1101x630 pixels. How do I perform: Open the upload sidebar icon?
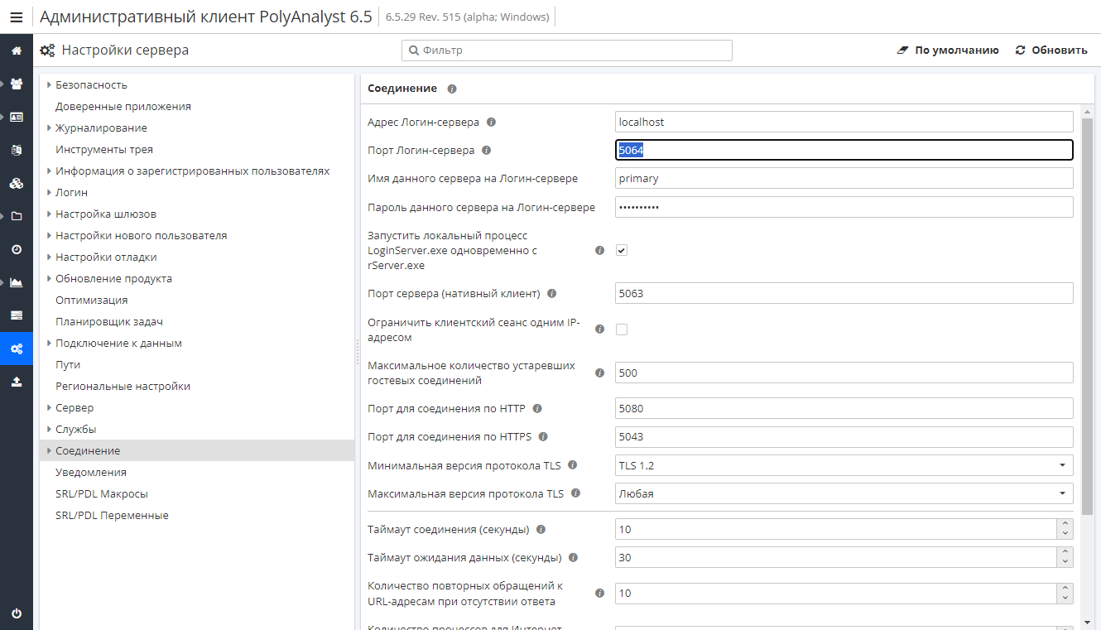[x=17, y=382]
